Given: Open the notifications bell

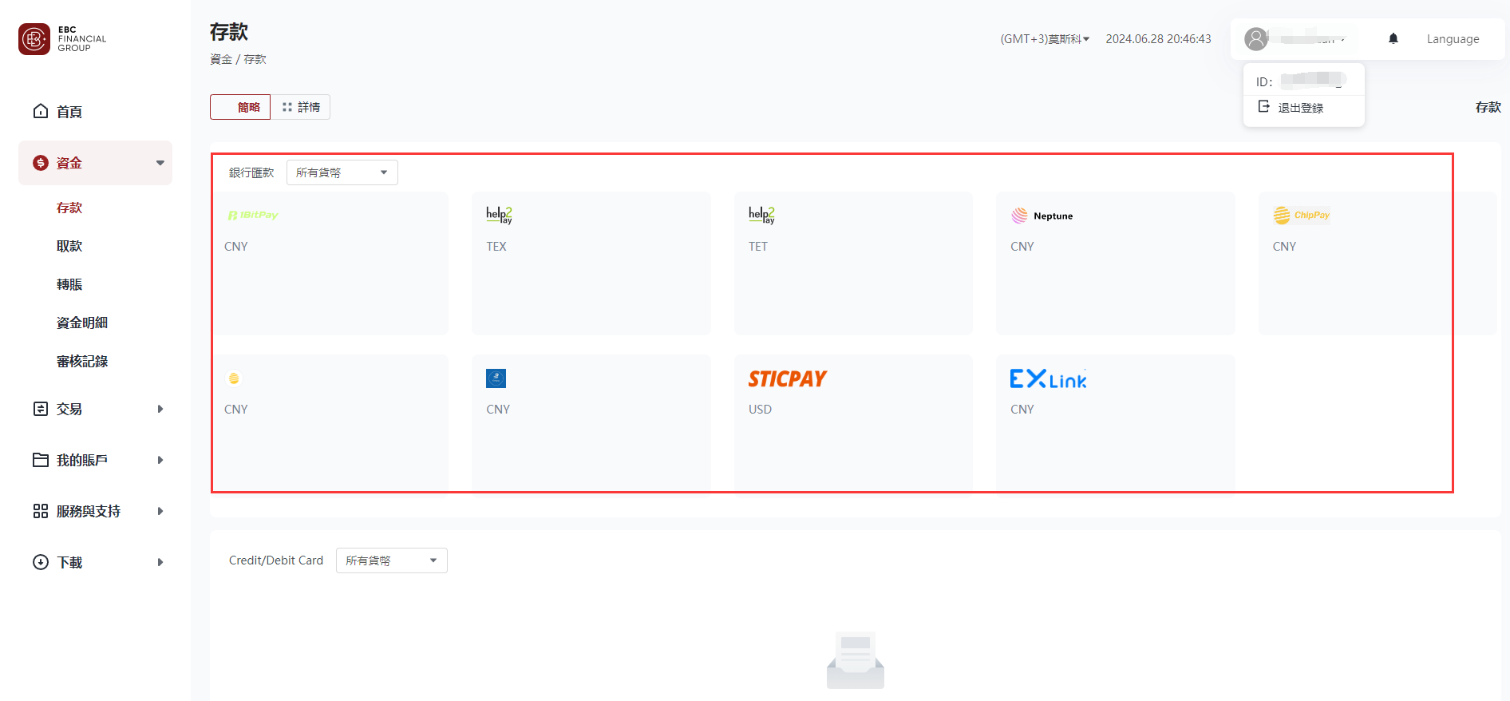Looking at the screenshot, I should 1393,38.
